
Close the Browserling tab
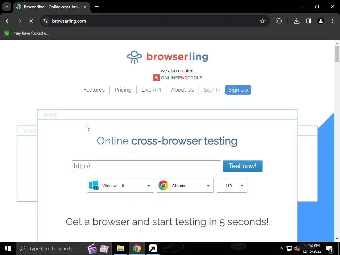[x=85, y=7]
